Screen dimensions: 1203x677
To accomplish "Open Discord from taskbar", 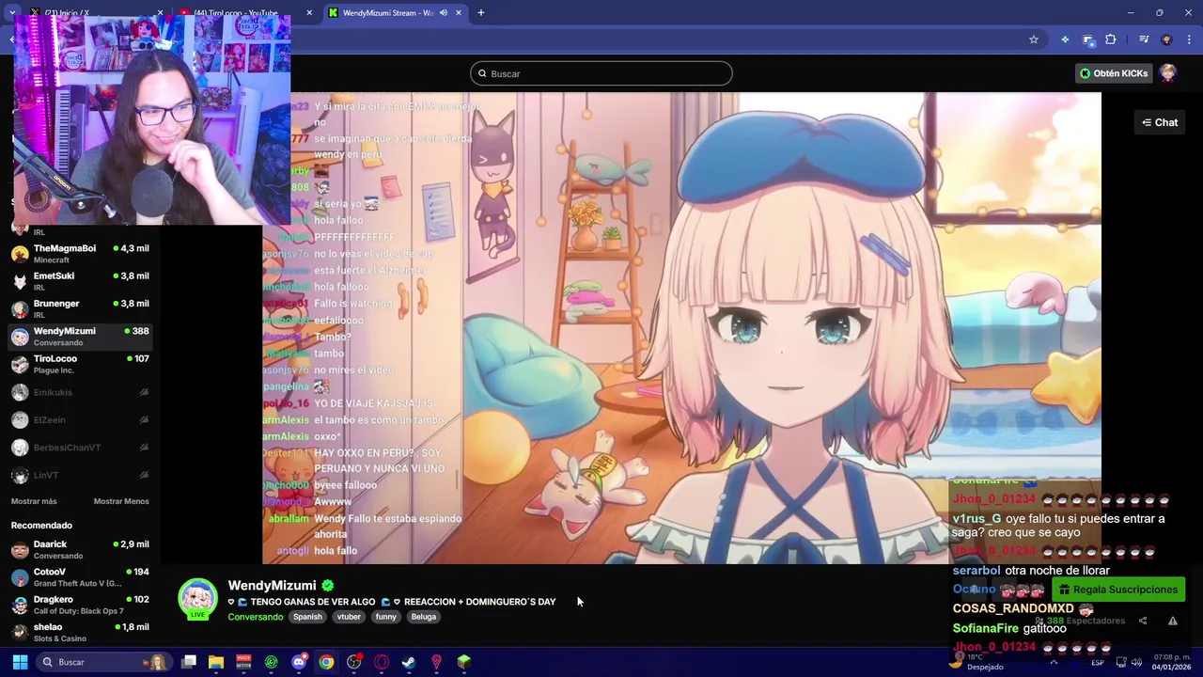I will coord(299,662).
